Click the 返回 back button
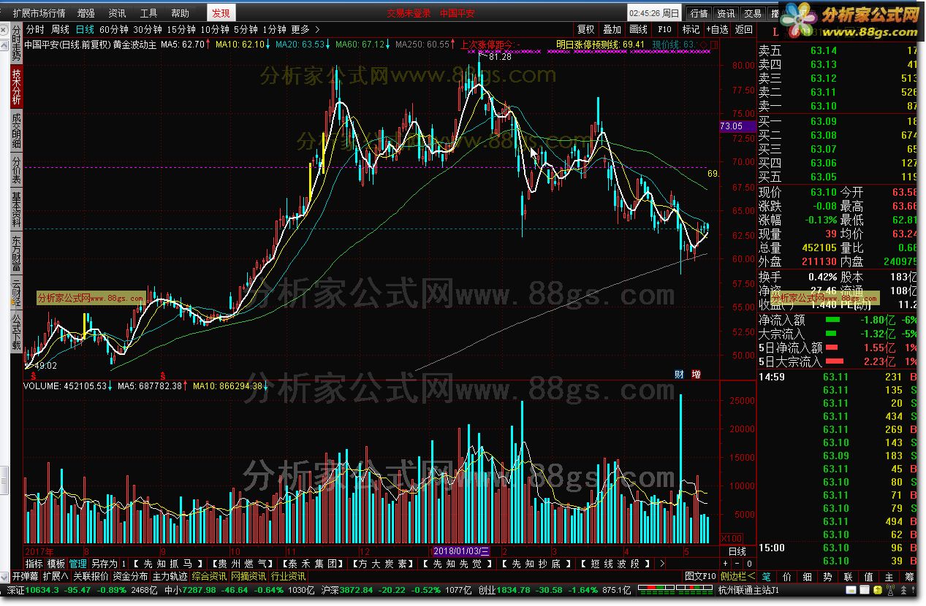 coord(743,30)
